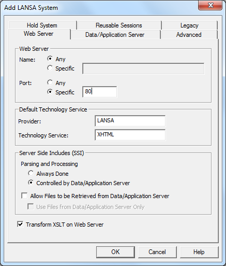Open the Reusable Sessions tab
Image resolution: width=226 pixels, height=266 pixels.
click(119, 25)
